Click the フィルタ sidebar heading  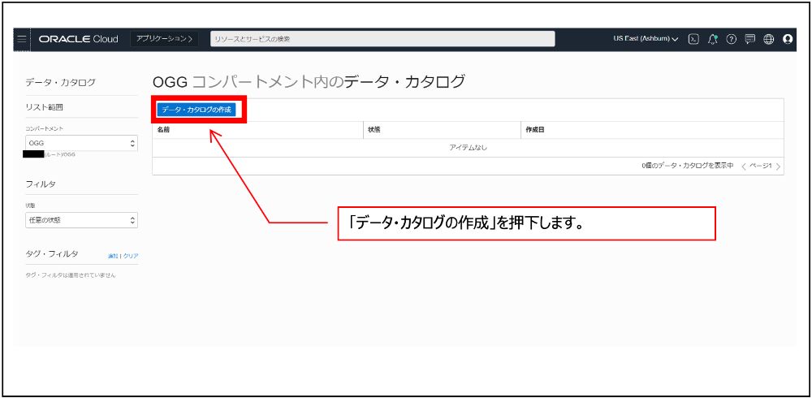point(41,184)
